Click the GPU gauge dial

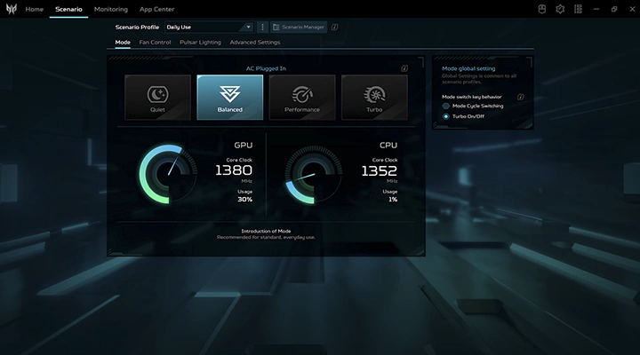[168, 174]
